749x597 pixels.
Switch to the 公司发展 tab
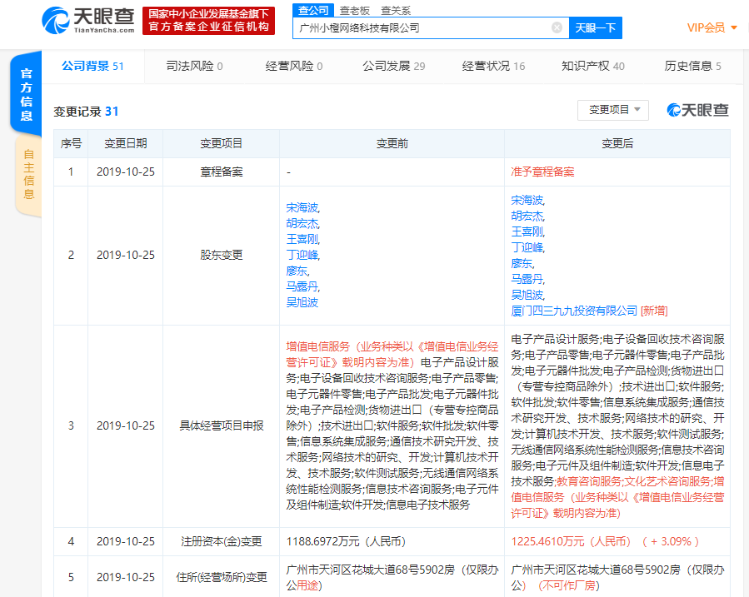click(393, 66)
